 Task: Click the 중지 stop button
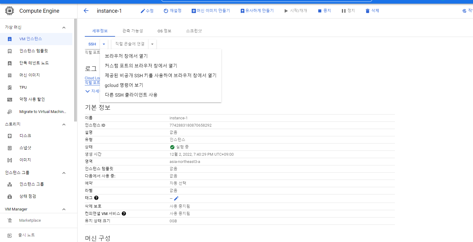pyautogui.click(x=324, y=11)
